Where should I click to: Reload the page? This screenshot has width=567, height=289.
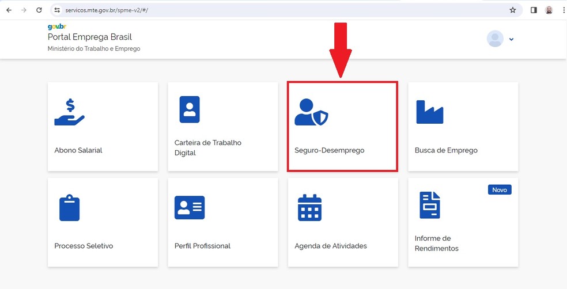(x=39, y=10)
